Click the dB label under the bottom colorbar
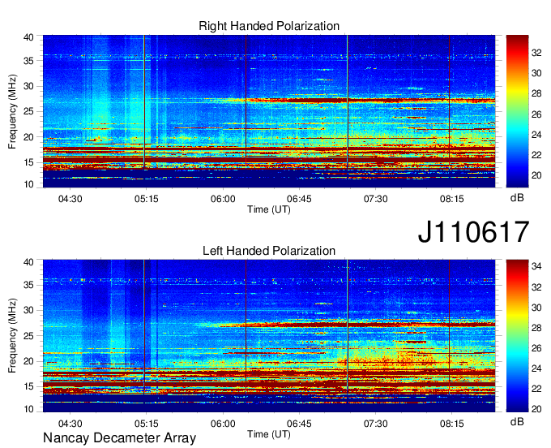 [517, 421]
